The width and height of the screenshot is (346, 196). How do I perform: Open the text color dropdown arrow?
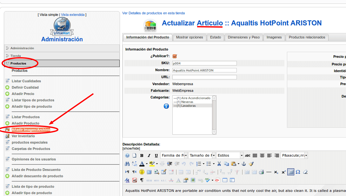(x=147, y=164)
